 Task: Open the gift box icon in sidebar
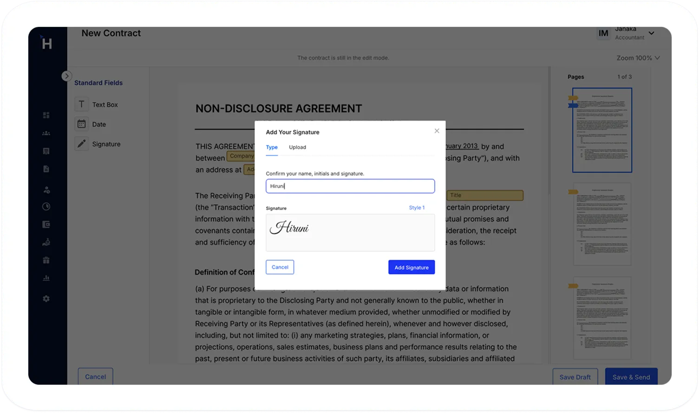tap(46, 260)
